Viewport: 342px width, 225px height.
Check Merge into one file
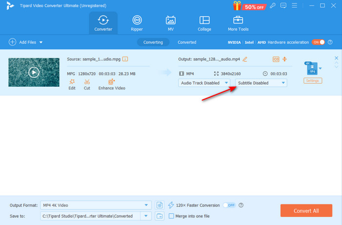[x=171, y=216]
